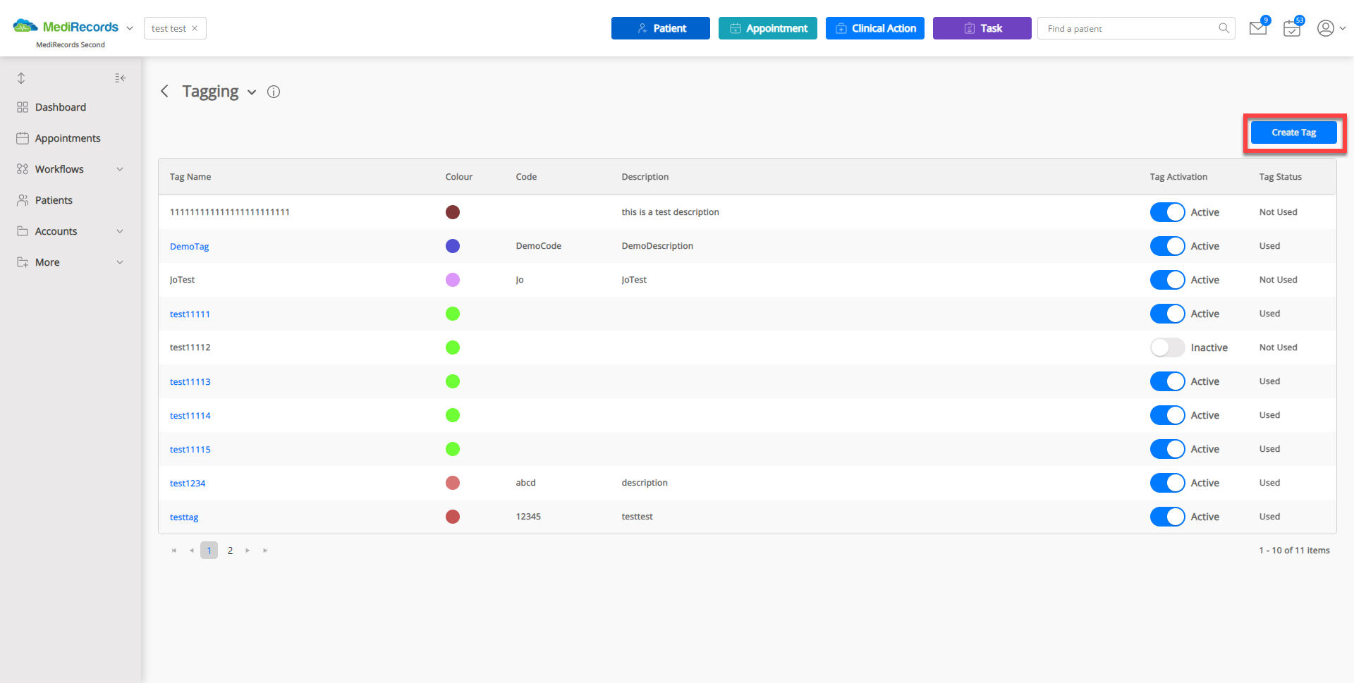
Task: Toggle activation for JoTest
Action: pos(1167,280)
